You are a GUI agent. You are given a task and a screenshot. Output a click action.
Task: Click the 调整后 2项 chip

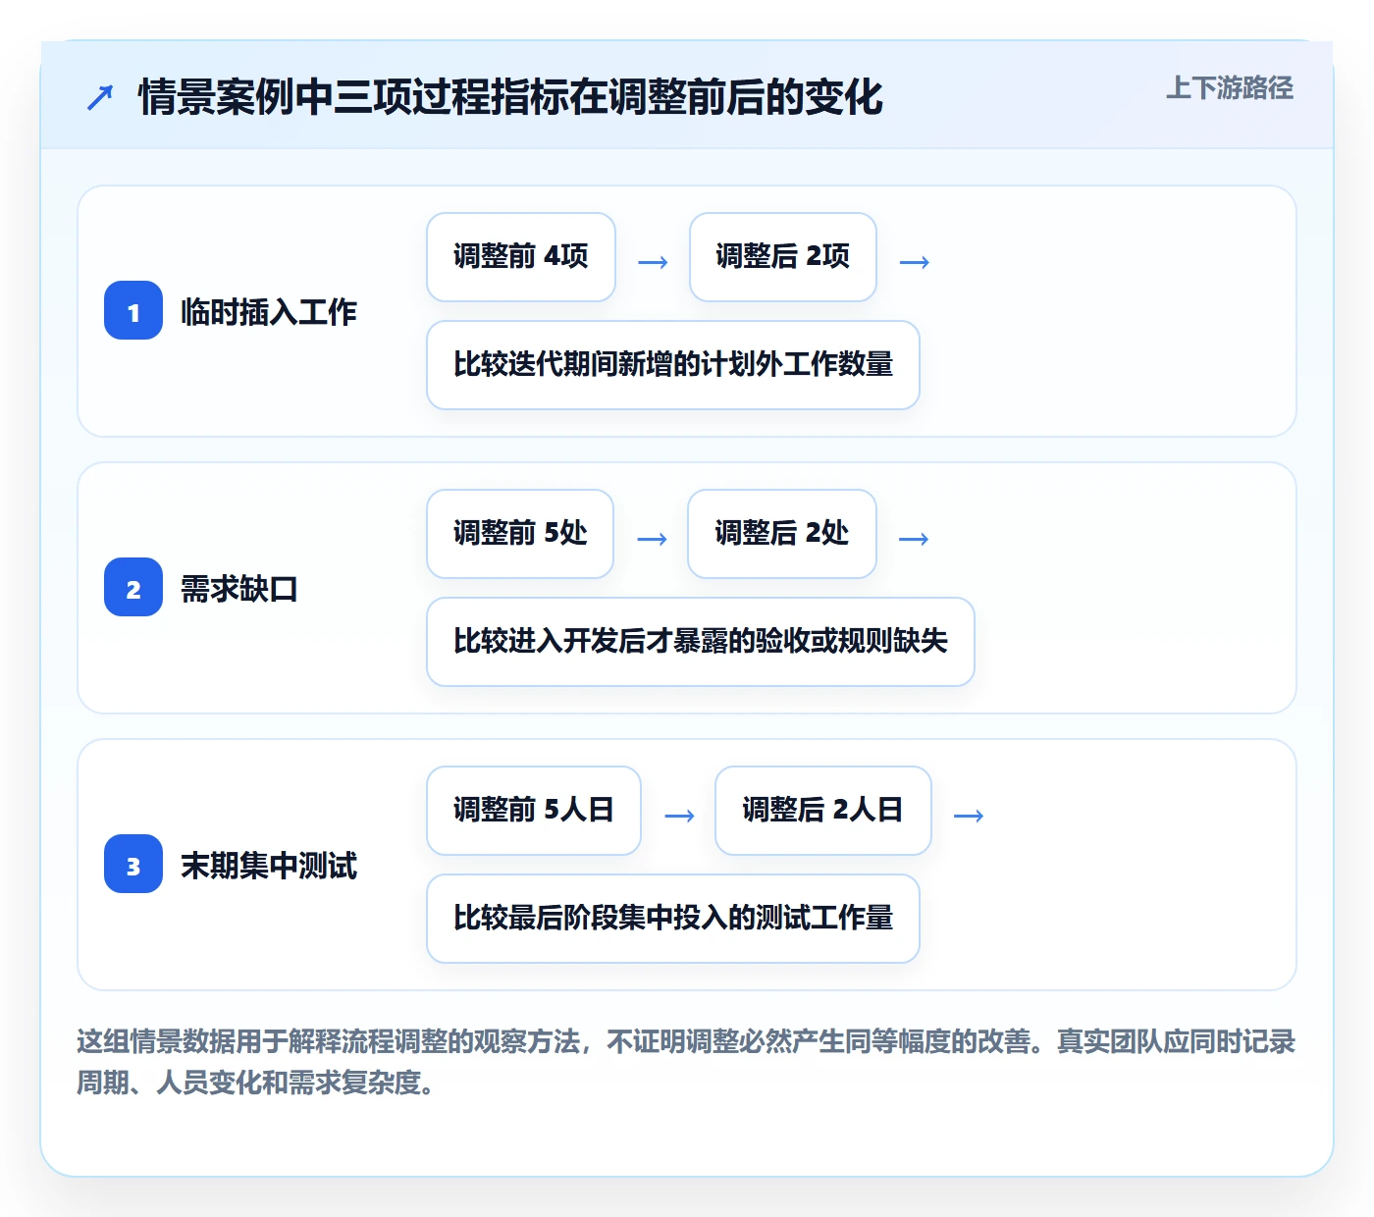(x=783, y=257)
